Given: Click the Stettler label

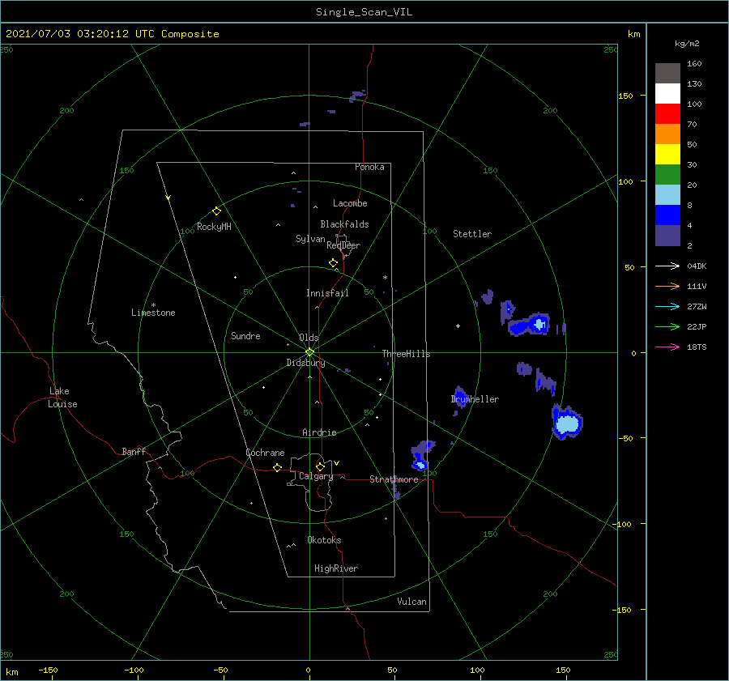Looking at the screenshot, I should point(472,234).
